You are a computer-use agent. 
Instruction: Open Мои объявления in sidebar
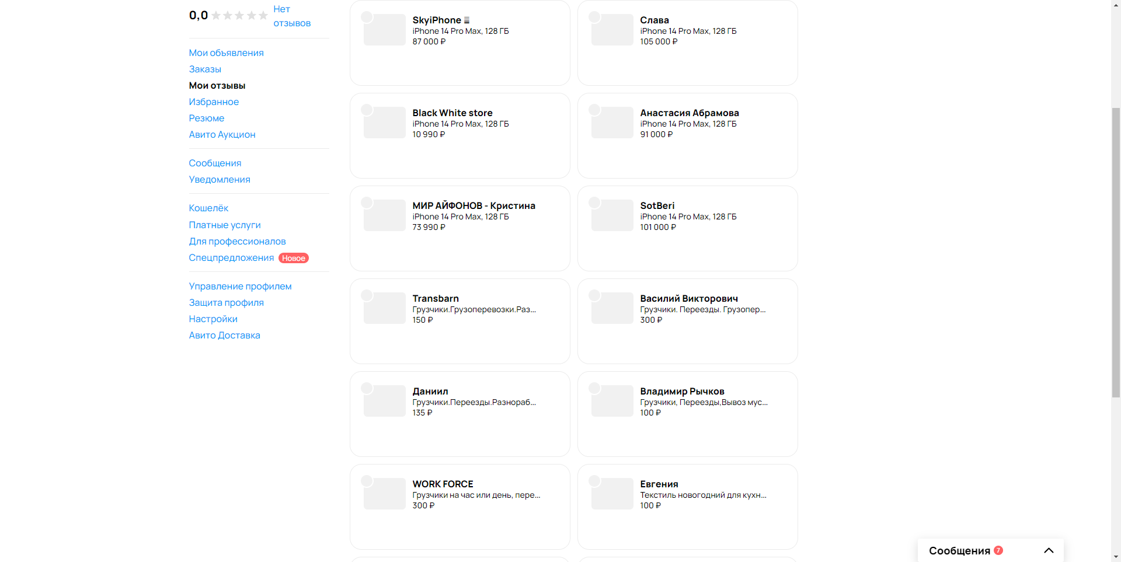226,53
